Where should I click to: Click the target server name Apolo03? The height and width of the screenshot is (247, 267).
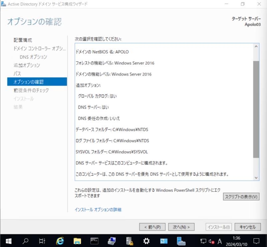pyautogui.click(x=253, y=24)
